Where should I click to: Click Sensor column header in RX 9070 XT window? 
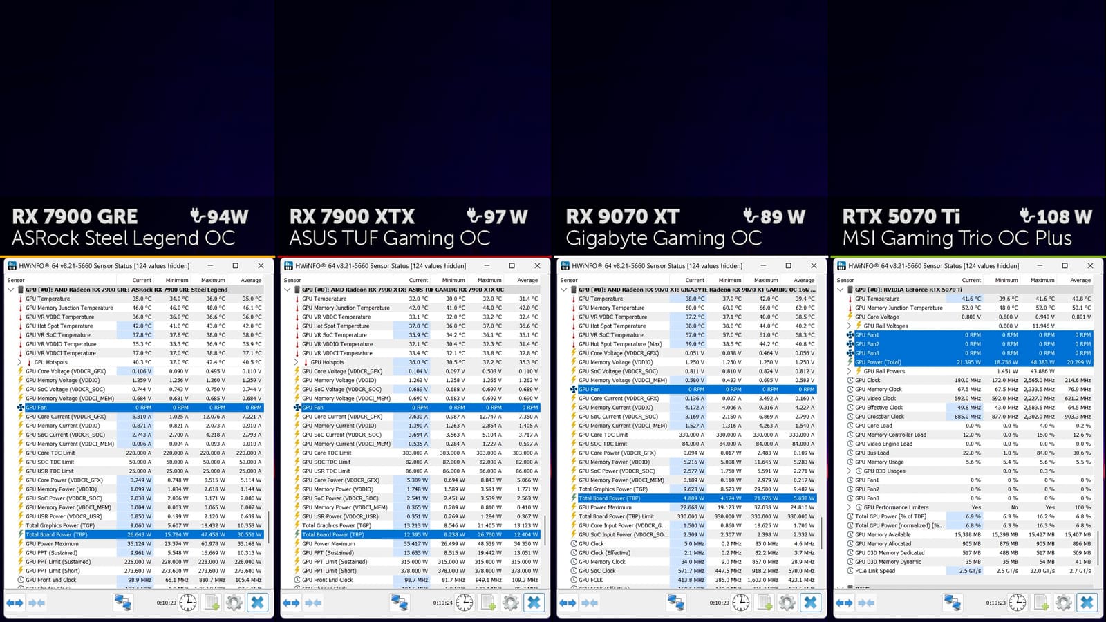[x=569, y=280]
